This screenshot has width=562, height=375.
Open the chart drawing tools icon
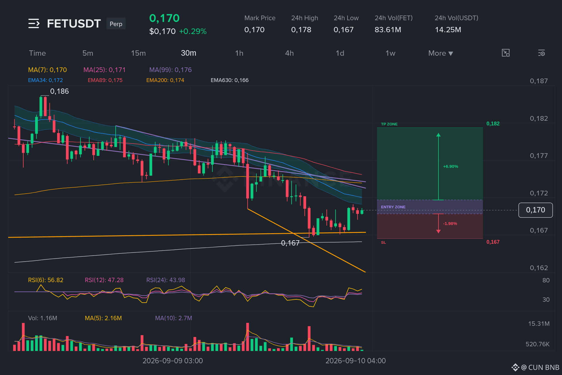pyautogui.click(x=506, y=53)
